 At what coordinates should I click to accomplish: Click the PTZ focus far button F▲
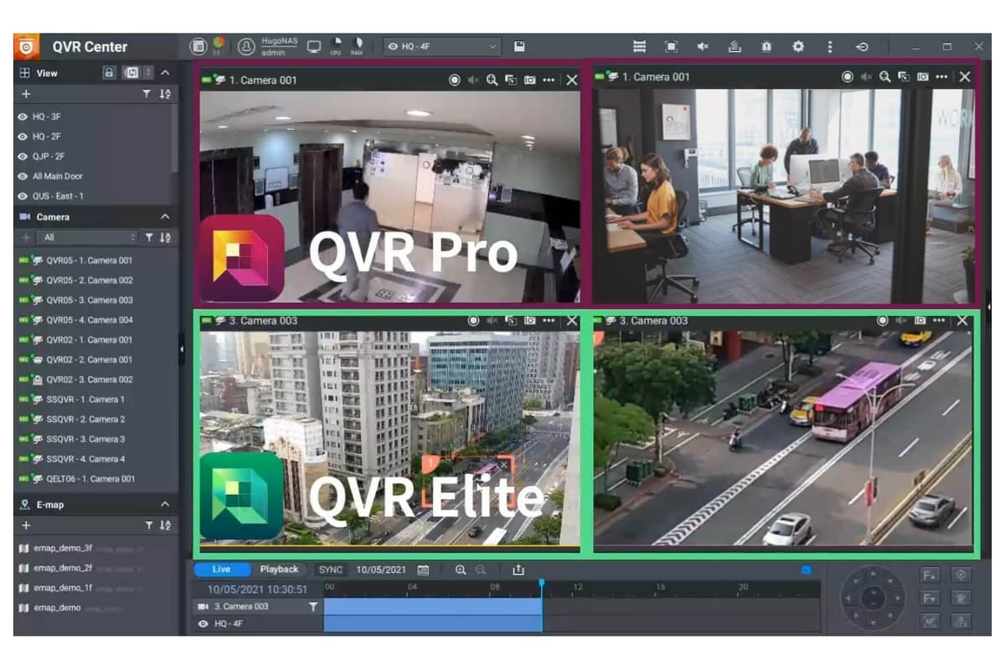point(930,575)
